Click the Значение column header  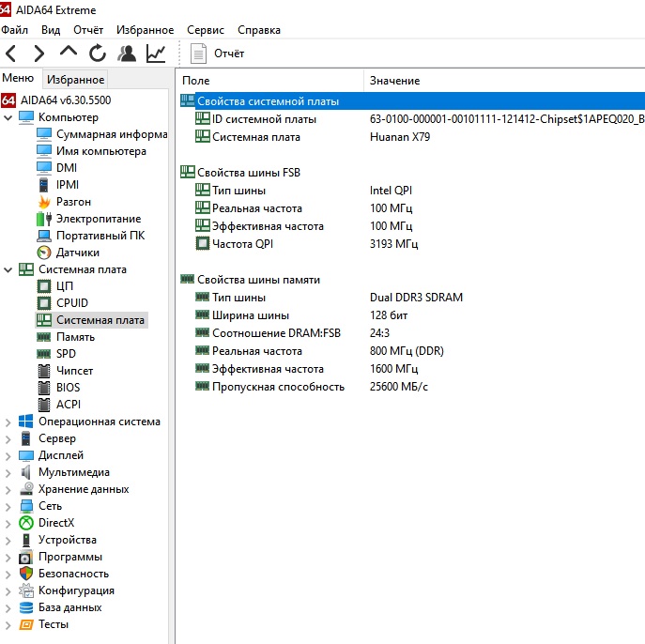pyautogui.click(x=504, y=81)
